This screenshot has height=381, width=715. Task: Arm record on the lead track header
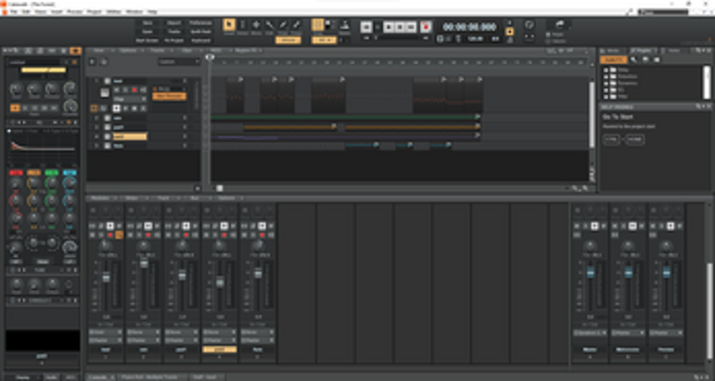point(134,90)
